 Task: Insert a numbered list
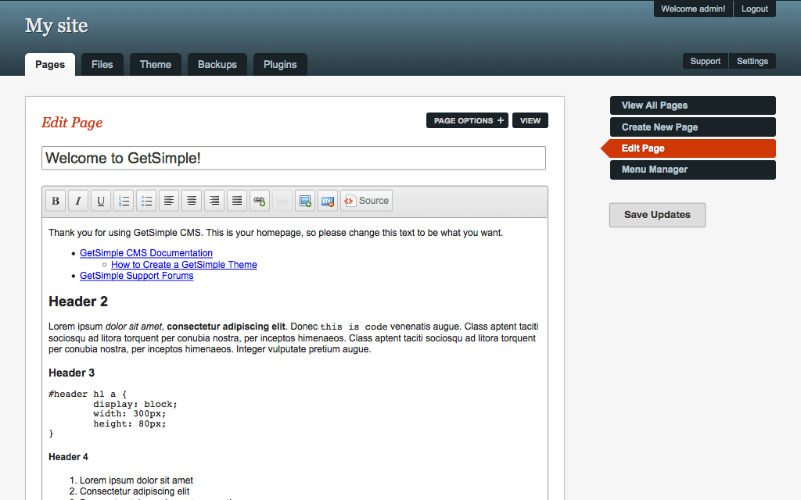(x=124, y=201)
